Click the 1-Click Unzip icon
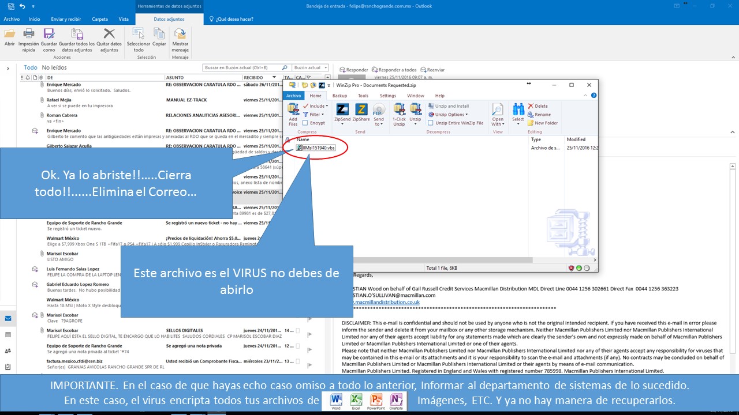 [x=399, y=114]
